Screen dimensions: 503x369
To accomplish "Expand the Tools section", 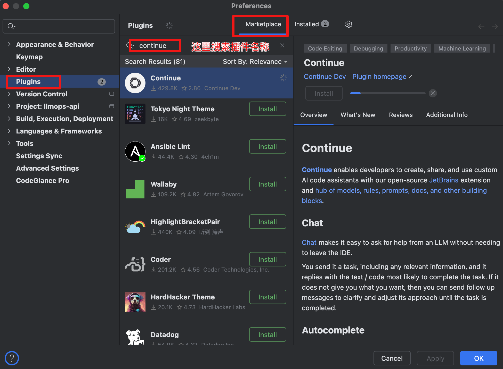I will (x=9, y=143).
